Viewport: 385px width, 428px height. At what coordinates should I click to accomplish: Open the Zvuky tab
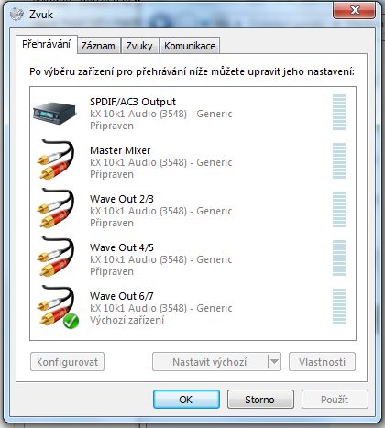pyautogui.click(x=139, y=46)
